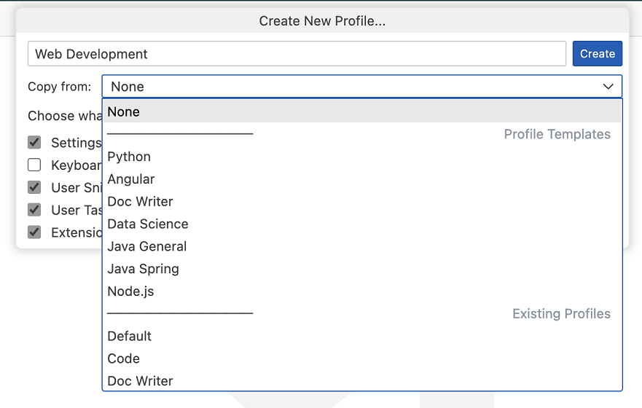This screenshot has height=408, width=642.
Task: Select None option in the dropdown list
Action: tap(124, 111)
